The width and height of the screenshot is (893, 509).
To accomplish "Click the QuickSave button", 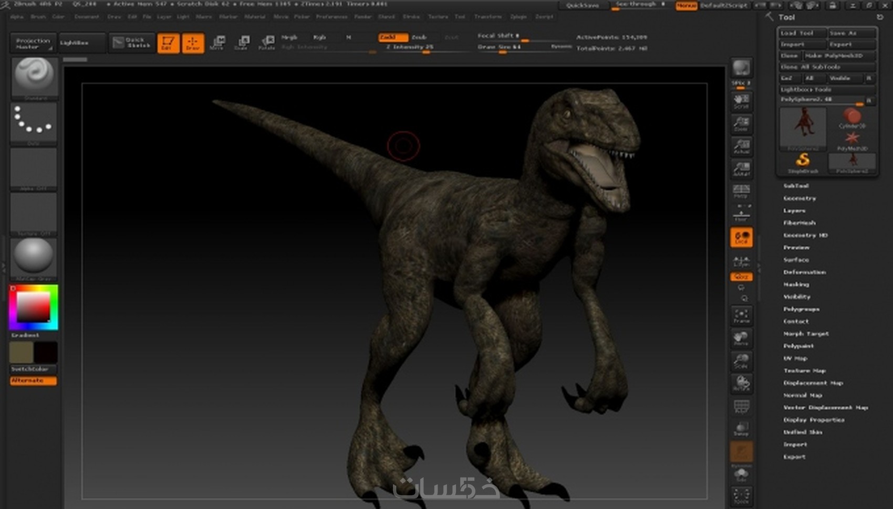I will pyautogui.click(x=582, y=6).
